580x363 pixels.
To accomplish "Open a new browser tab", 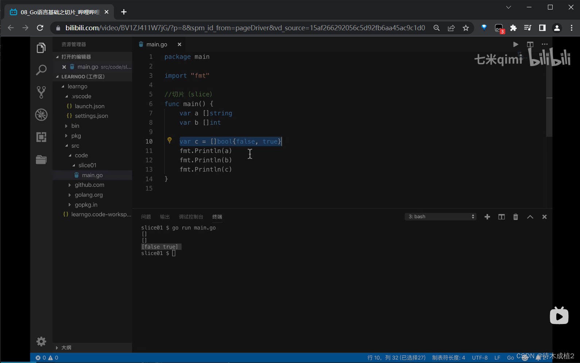I will [x=124, y=12].
